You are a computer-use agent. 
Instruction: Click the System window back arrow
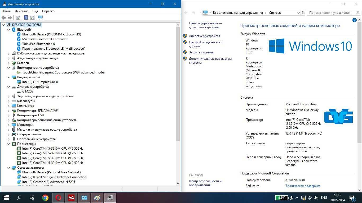(x=186, y=13)
